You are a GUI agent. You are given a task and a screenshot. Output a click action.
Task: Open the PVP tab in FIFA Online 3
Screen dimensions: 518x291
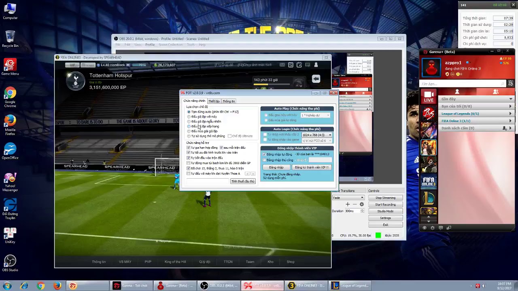coord(148,261)
